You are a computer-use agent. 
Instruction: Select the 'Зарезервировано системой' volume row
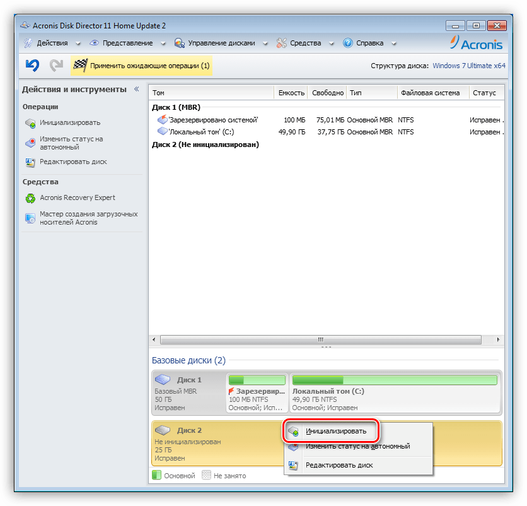click(x=327, y=120)
